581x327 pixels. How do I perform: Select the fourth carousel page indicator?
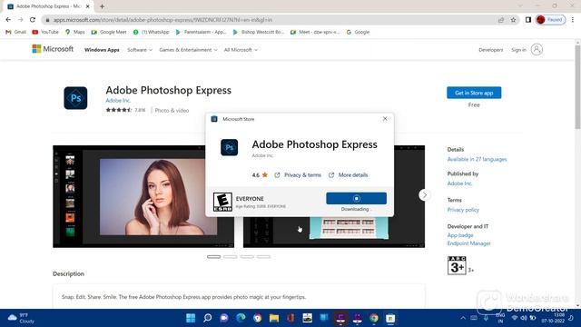(x=263, y=256)
